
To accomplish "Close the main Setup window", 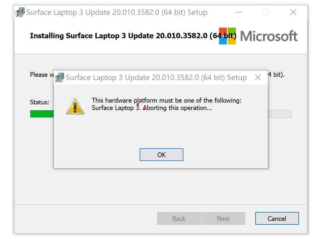I will [293, 12].
